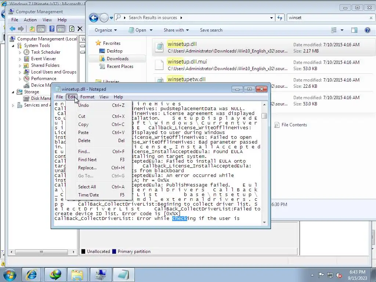
Task: Click Notepad scrollbar down arrow
Action: 264,222
